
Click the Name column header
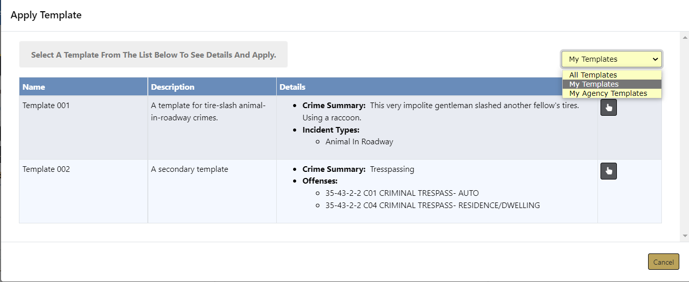[x=34, y=87]
